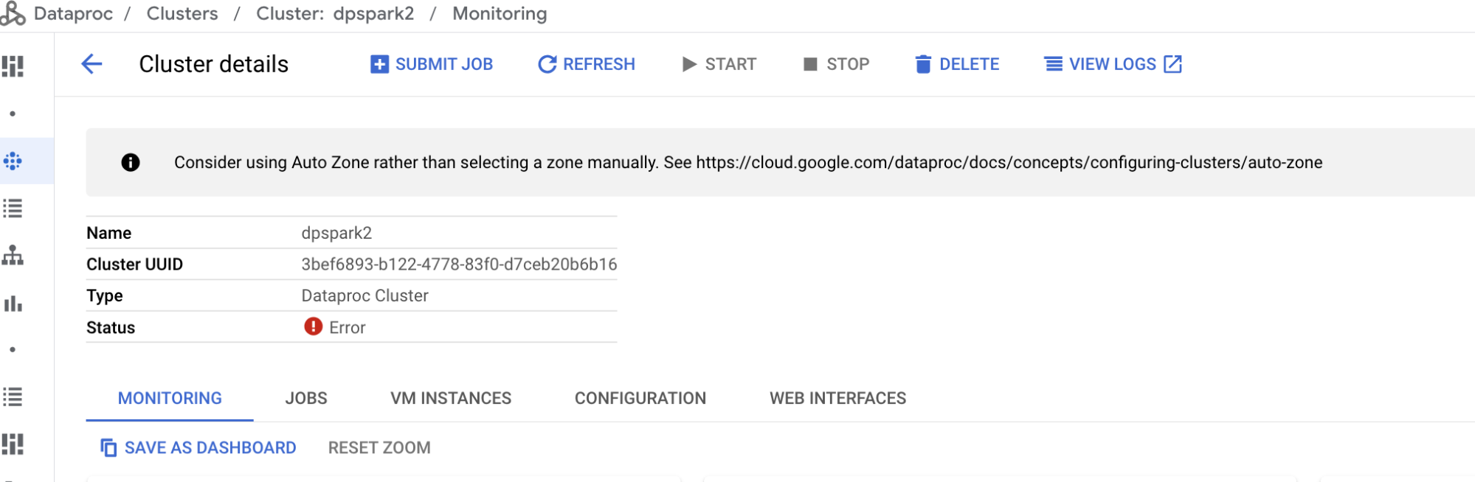Click the Name row label

(108, 233)
